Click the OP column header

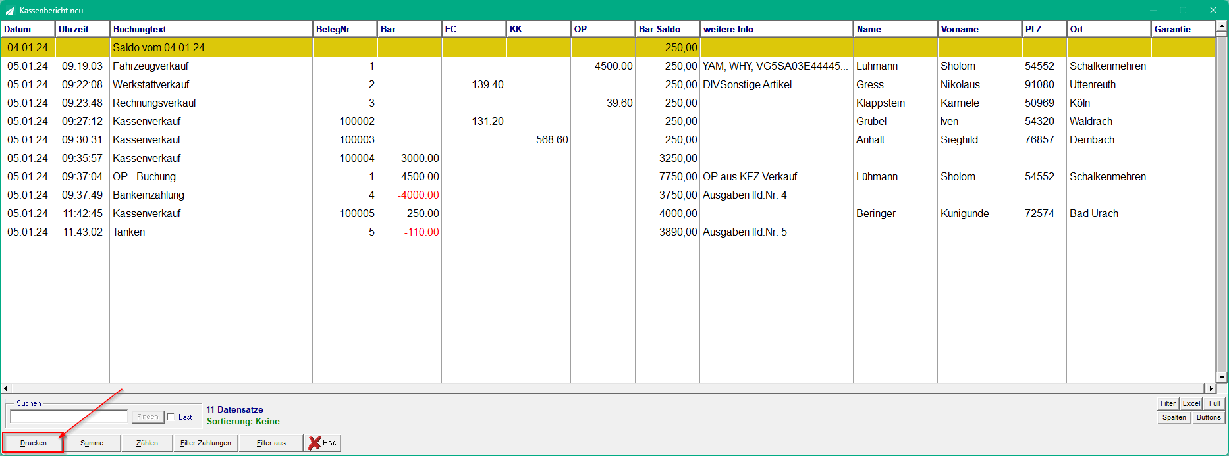click(x=603, y=29)
